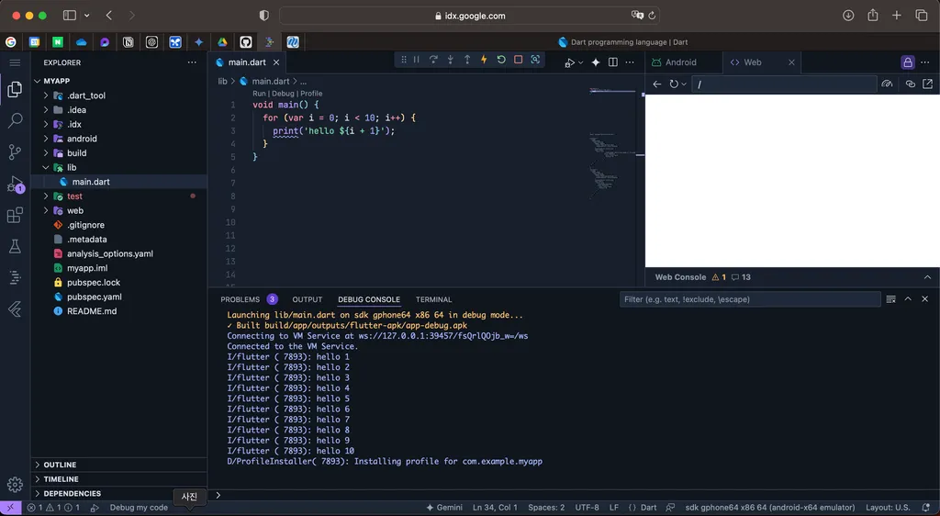
Task: Trigger Flutter Hot Reload lightning icon
Action: coord(484,60)
